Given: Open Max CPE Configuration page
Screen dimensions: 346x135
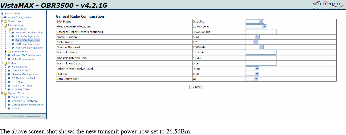Looking at the screenshot, I should pos(29,48).
